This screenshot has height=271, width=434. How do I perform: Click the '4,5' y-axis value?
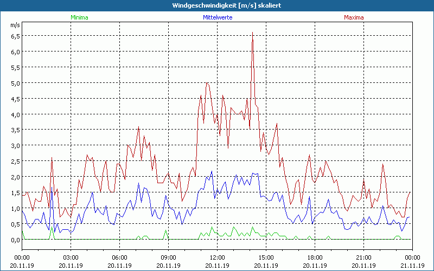pos(16,99)
